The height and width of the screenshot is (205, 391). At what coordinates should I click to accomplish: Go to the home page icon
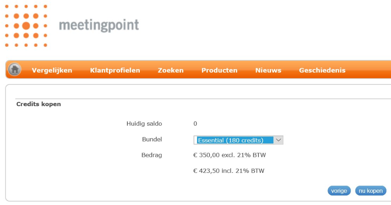tap(15, 69)
